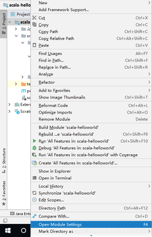Expand the target folder node

16,84
